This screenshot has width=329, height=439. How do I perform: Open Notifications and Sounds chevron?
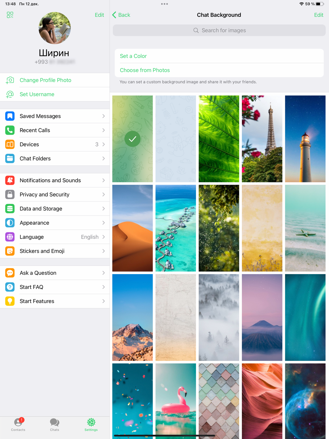pos(104,180)
